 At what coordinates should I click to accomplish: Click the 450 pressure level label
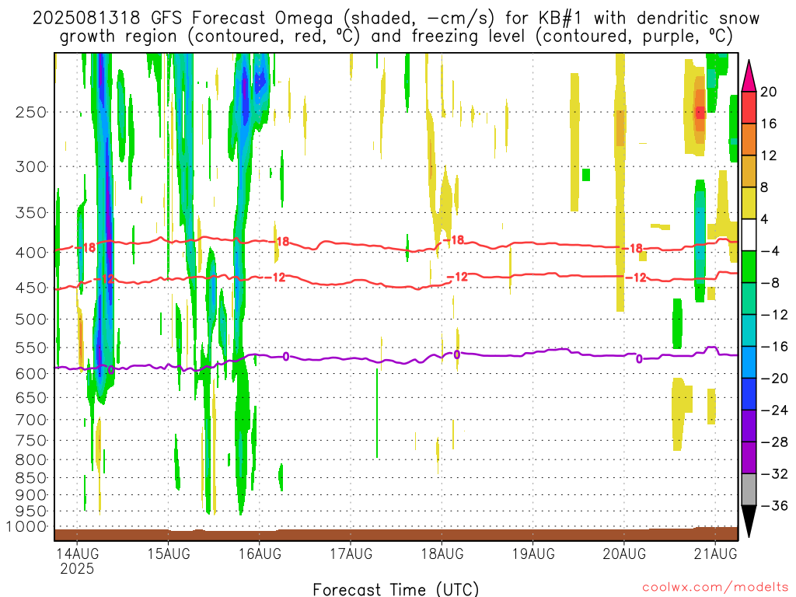(31, 288)
